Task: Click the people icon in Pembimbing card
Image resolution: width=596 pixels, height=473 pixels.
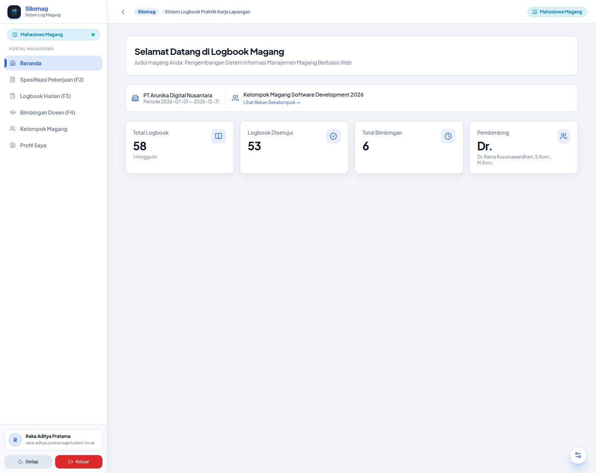Action: [x=564, y=136]
